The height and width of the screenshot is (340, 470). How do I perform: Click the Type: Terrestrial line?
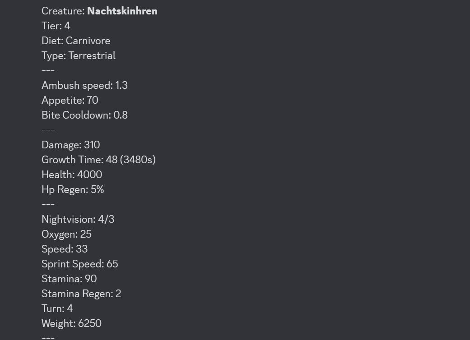[79, 55]
